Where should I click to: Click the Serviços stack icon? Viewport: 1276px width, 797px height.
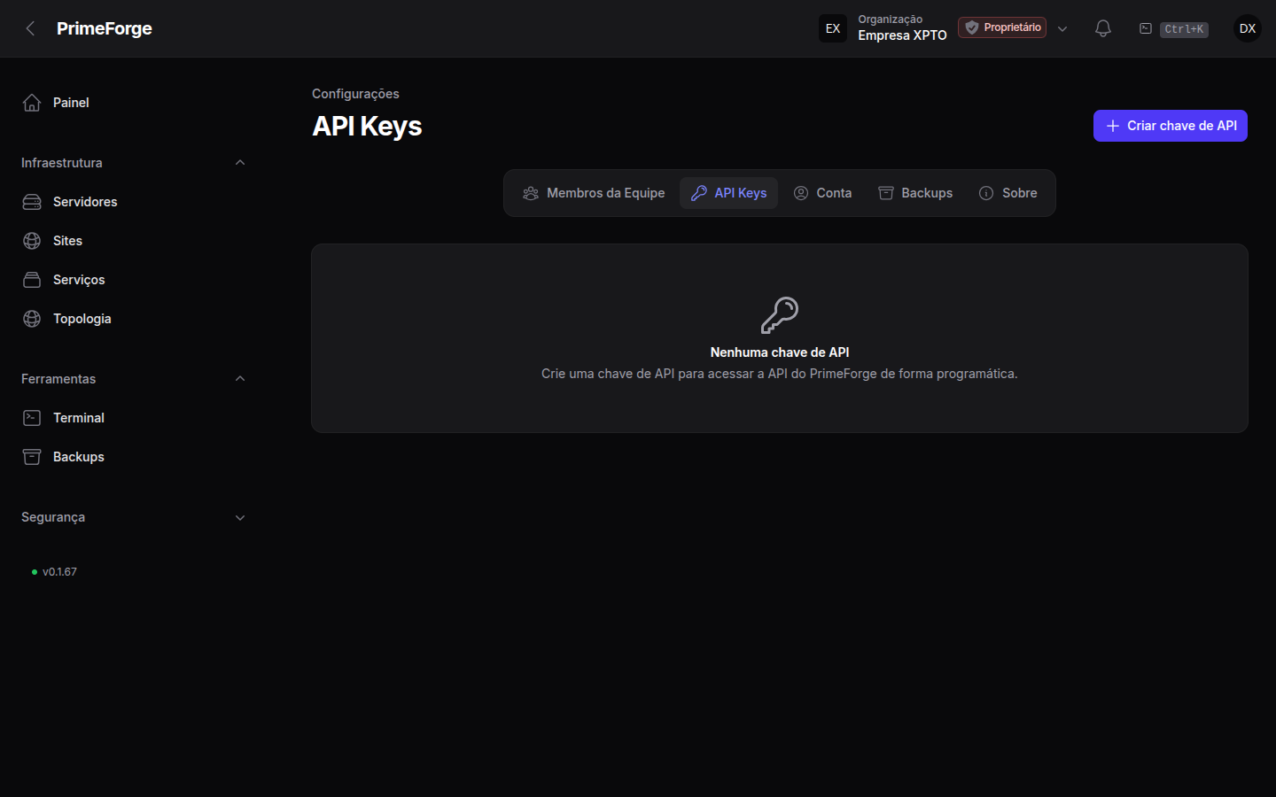(32, 280)
